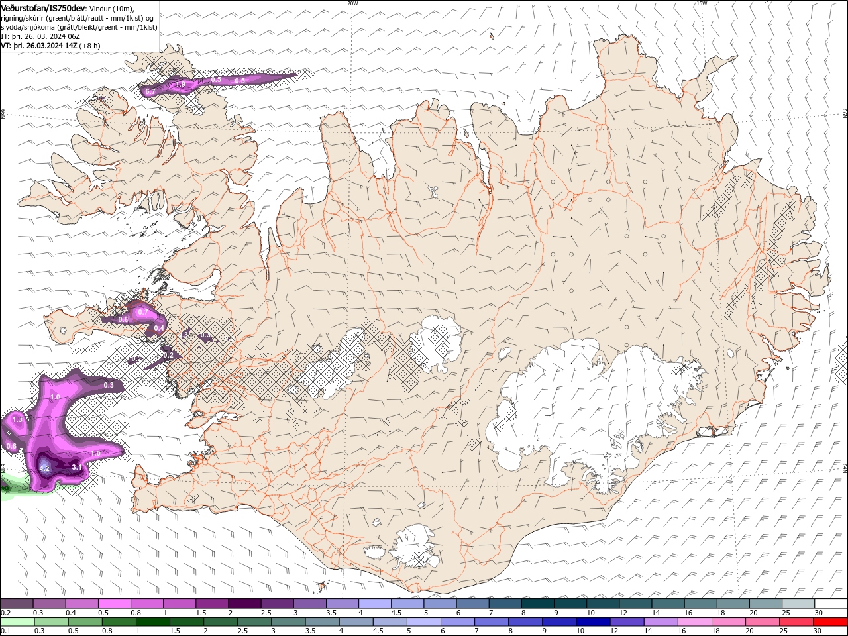This screenshot has height=636, width=848.
Task: Click the '25' label under the upper legend
Action: point(785,613)
